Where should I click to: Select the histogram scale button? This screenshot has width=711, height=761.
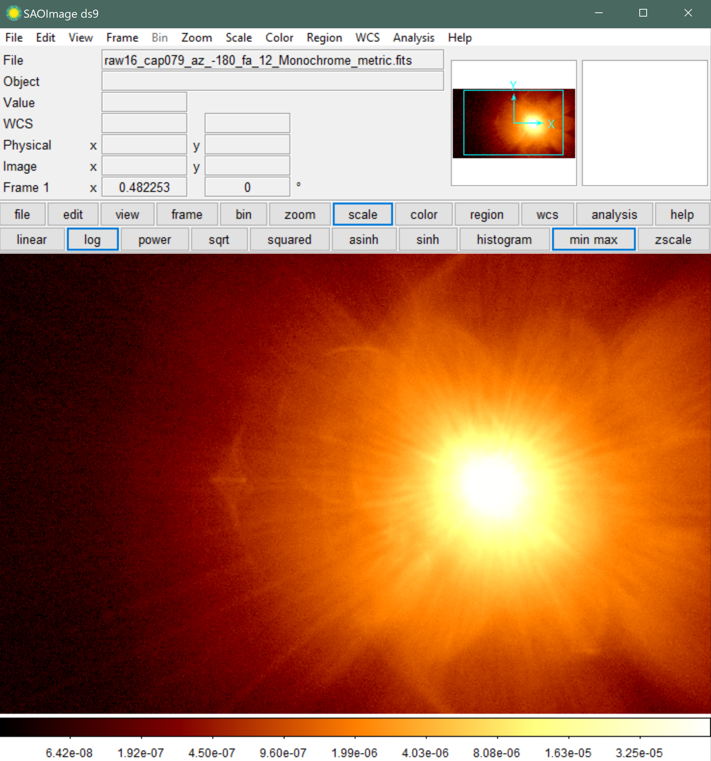point(504,239)
